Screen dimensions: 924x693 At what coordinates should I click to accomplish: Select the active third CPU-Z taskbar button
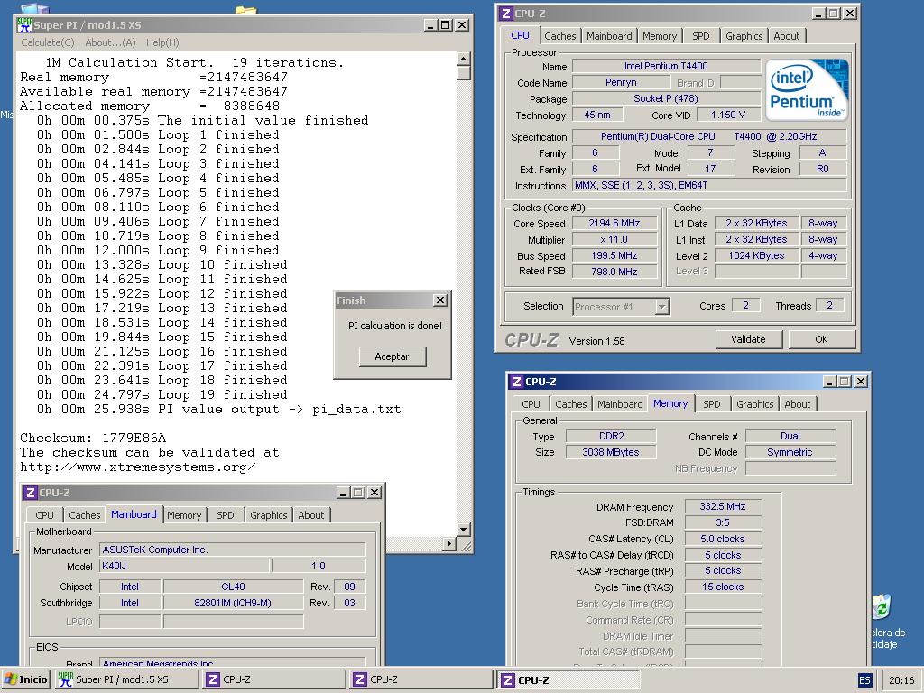click(x=568, y=679)
